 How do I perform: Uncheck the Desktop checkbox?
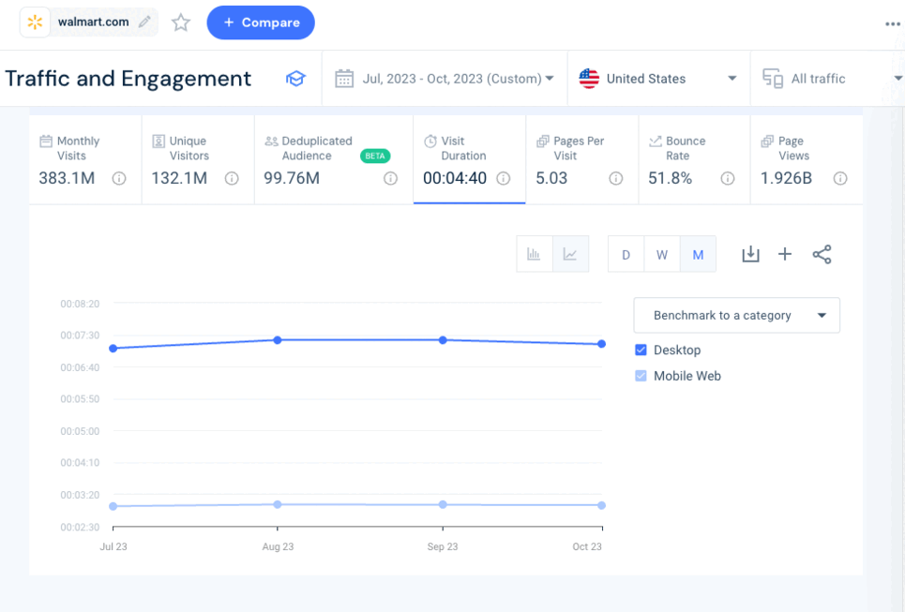click(641, 350)
